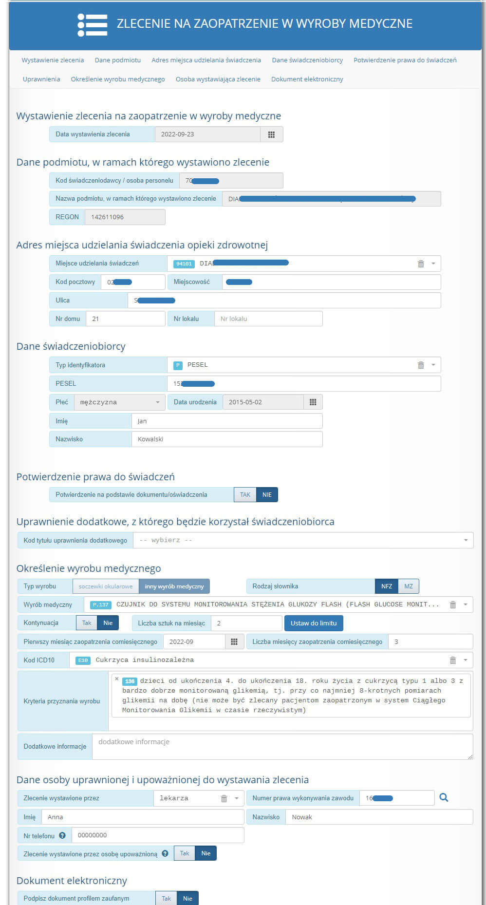
Task: Click trash icon in Typ identyfikatora field
Action: pyautogui.click(x=421, y=365)
